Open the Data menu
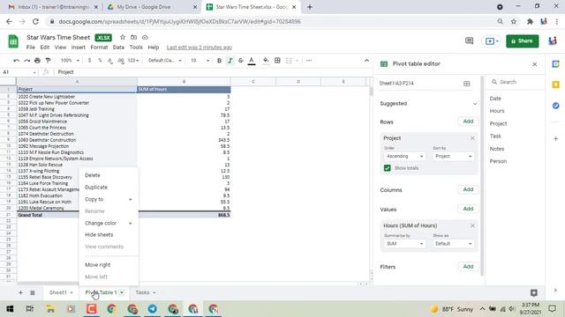This screenshot has width=565, height=317. [118, 48]
